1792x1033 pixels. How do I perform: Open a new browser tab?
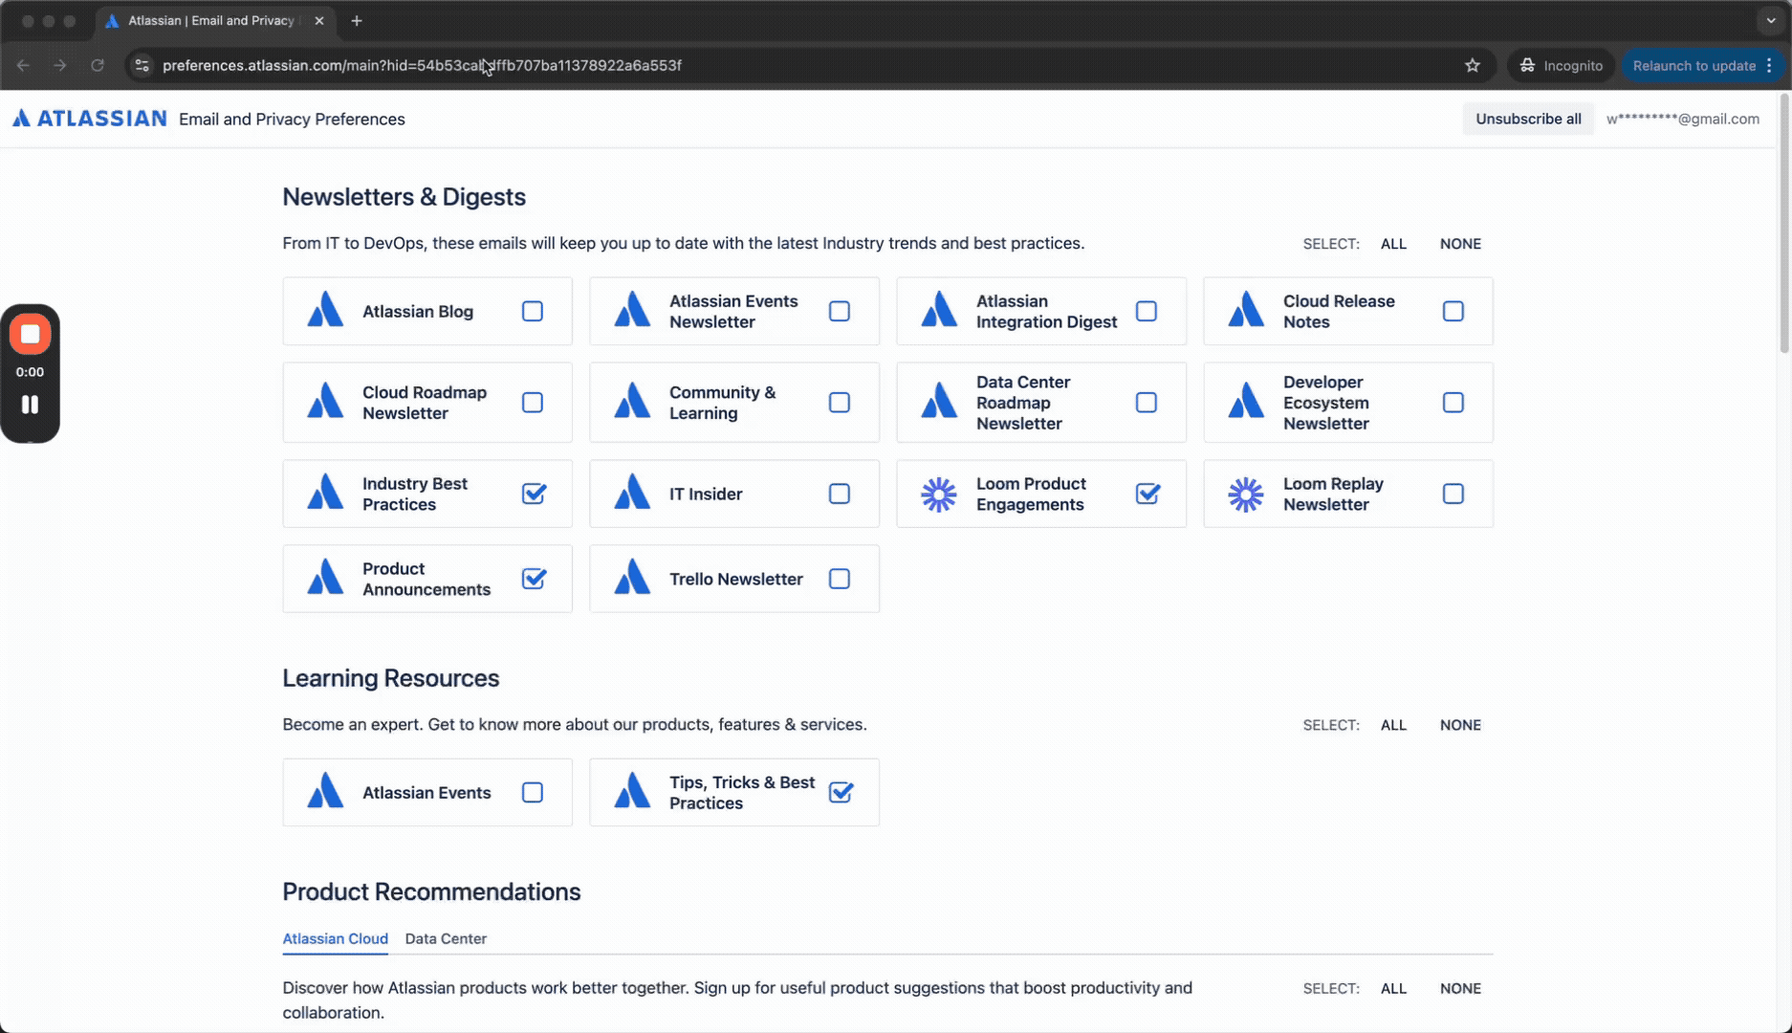tap(357, 20)
